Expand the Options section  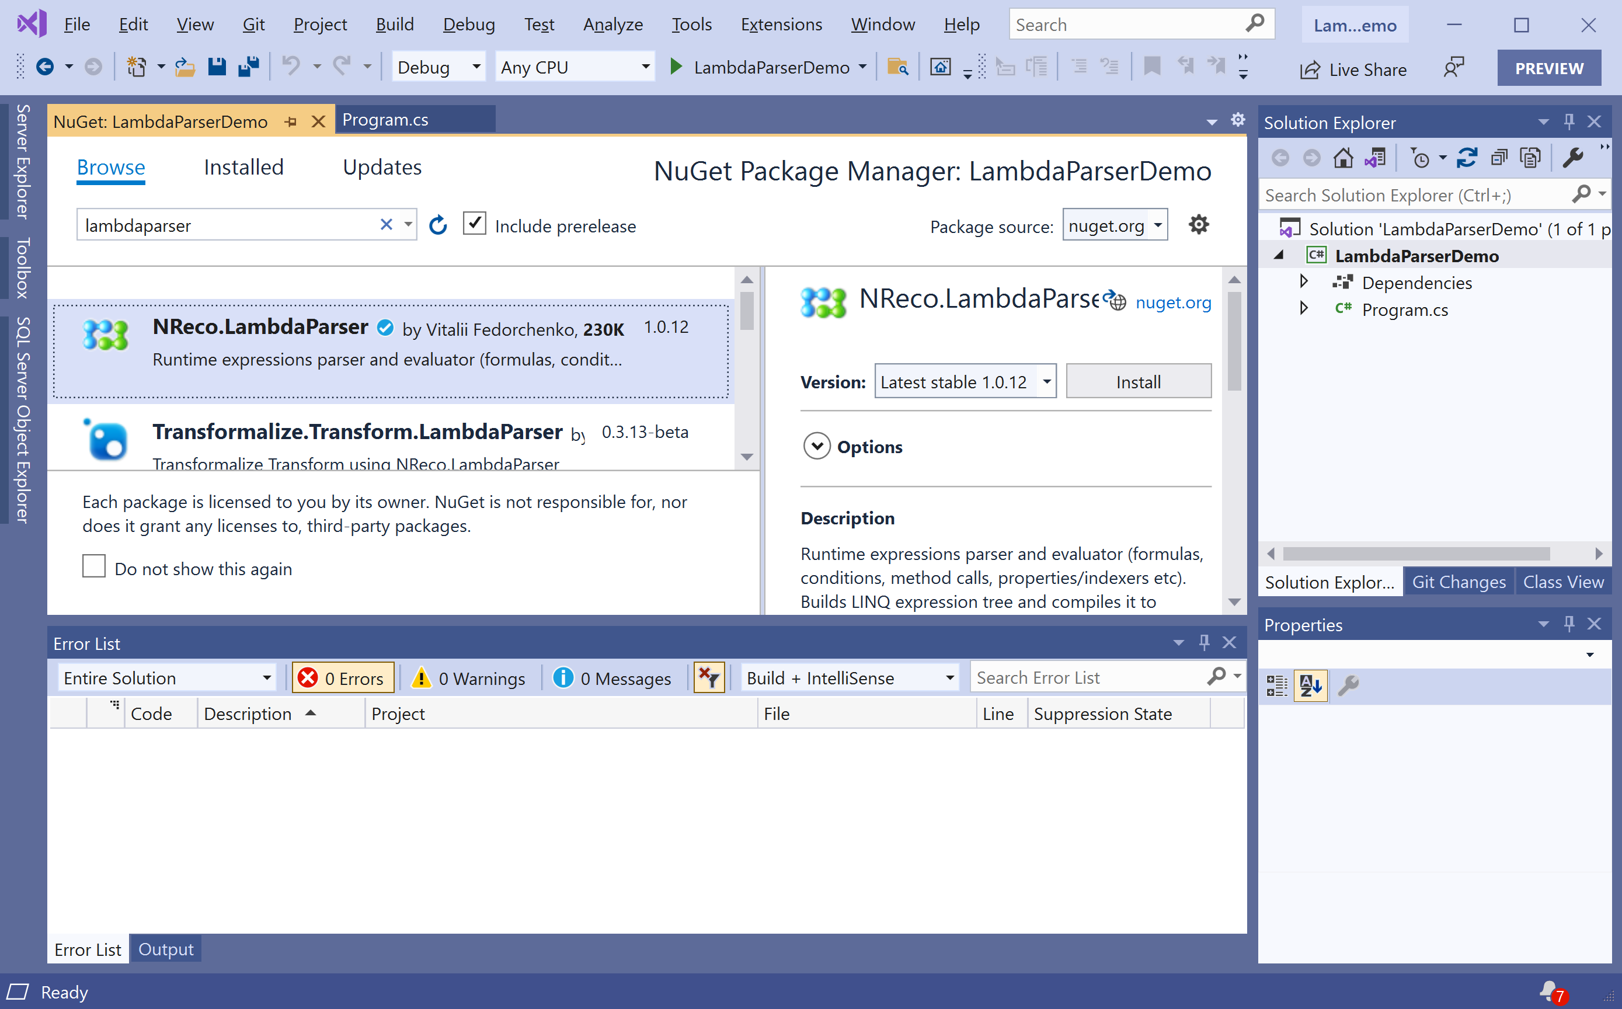point(817,447)
